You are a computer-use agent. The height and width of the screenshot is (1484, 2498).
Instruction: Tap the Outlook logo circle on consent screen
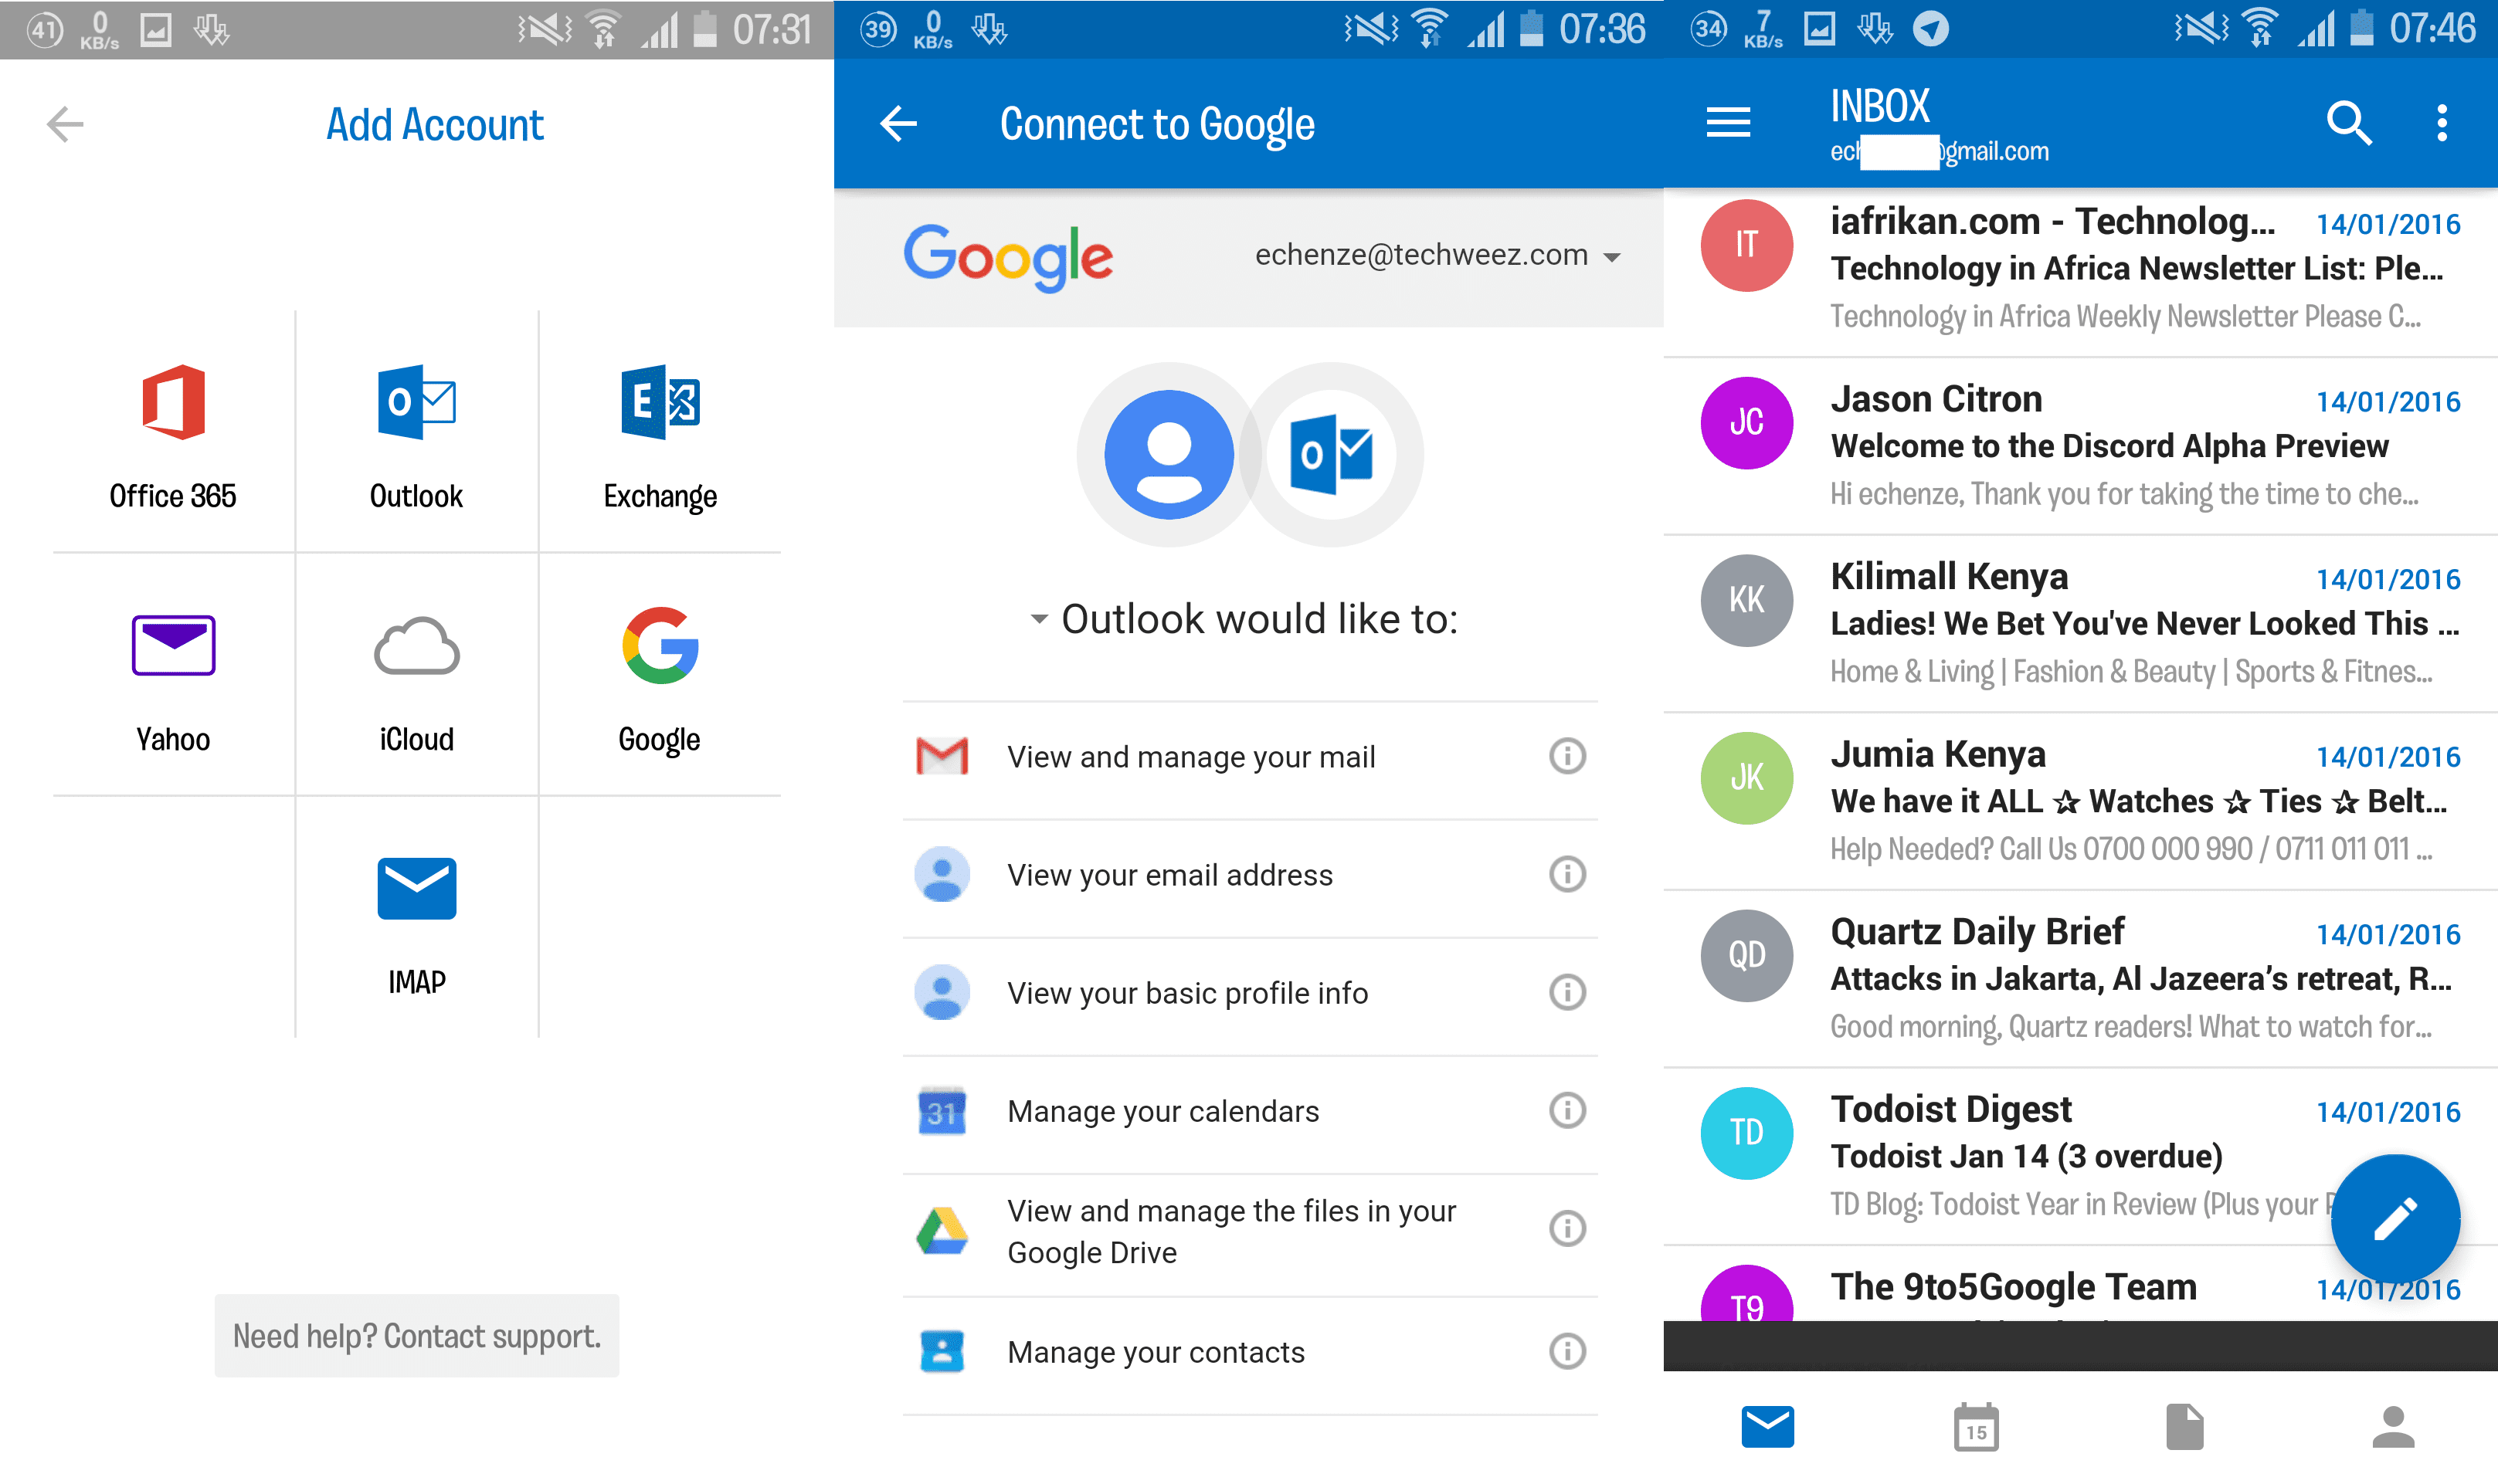pyautogui.click(x=1331, y=455)
